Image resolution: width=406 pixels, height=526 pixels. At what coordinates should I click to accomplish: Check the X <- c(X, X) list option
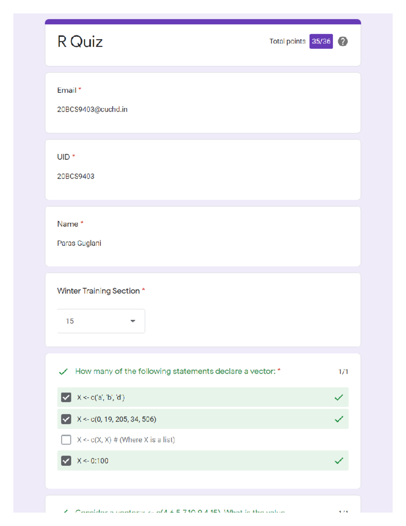66,440
